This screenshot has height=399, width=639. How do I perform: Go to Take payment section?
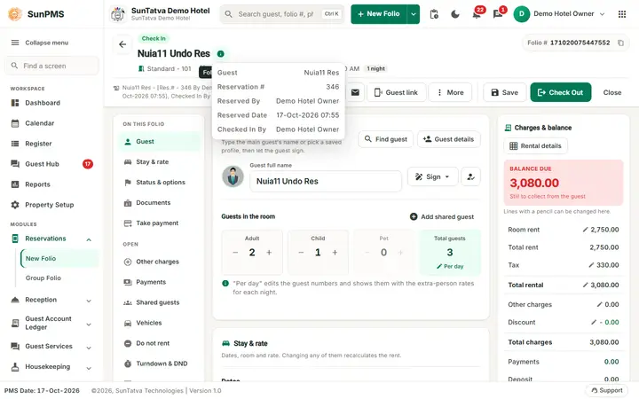(160, 223)
